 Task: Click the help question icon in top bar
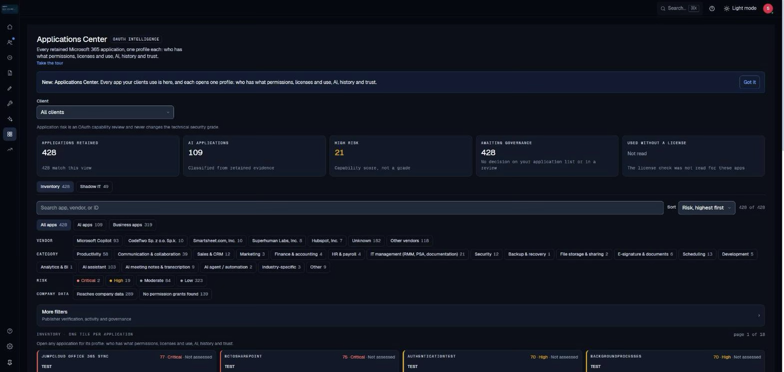point(712,8)
